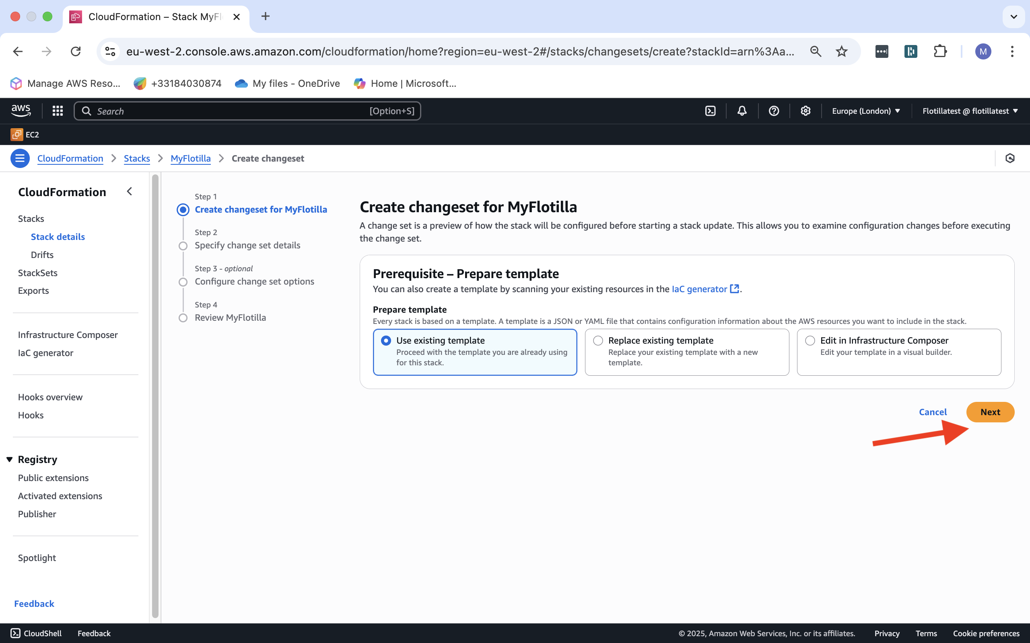Open Europe (London) region dropdown
Viewport: 1030px width, 643px height.
[866, 111]
